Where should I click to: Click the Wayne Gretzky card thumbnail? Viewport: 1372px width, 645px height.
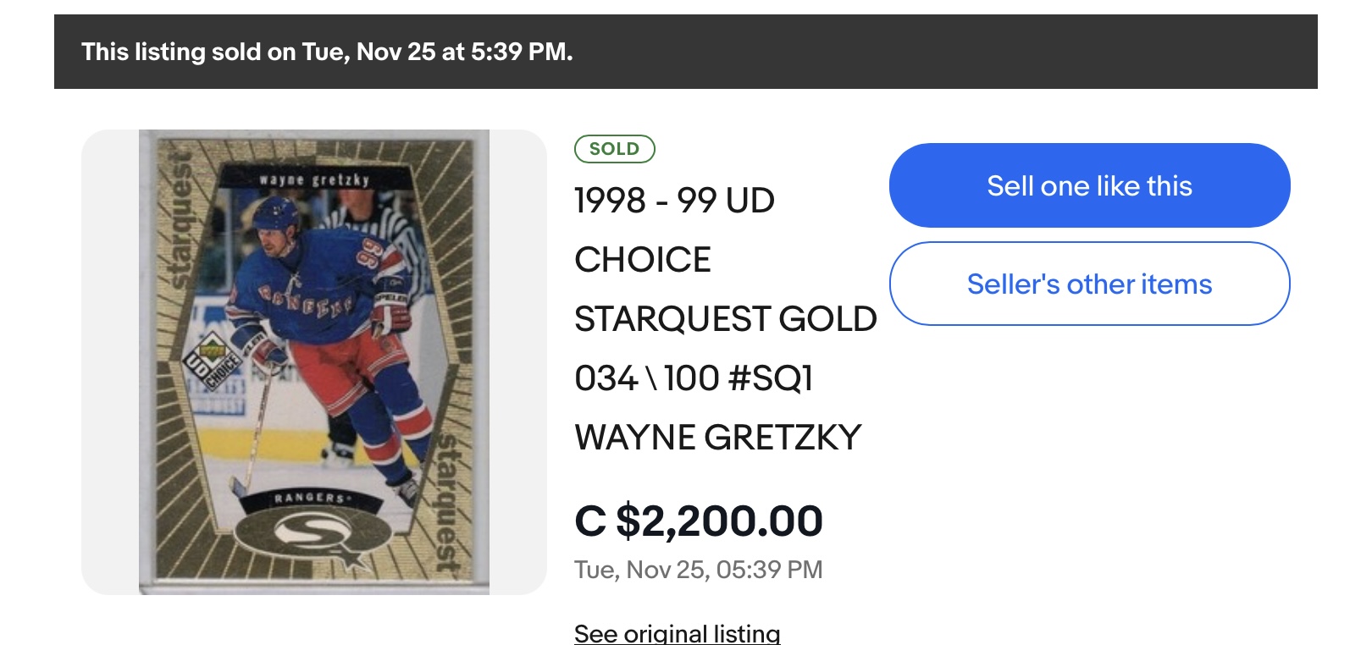tap(314, 361)
